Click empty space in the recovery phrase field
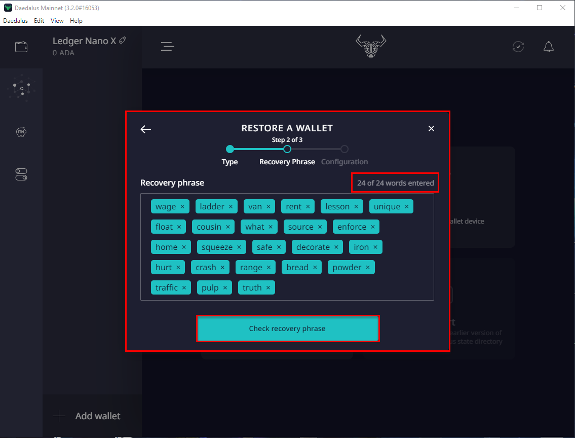 [355, 288]
